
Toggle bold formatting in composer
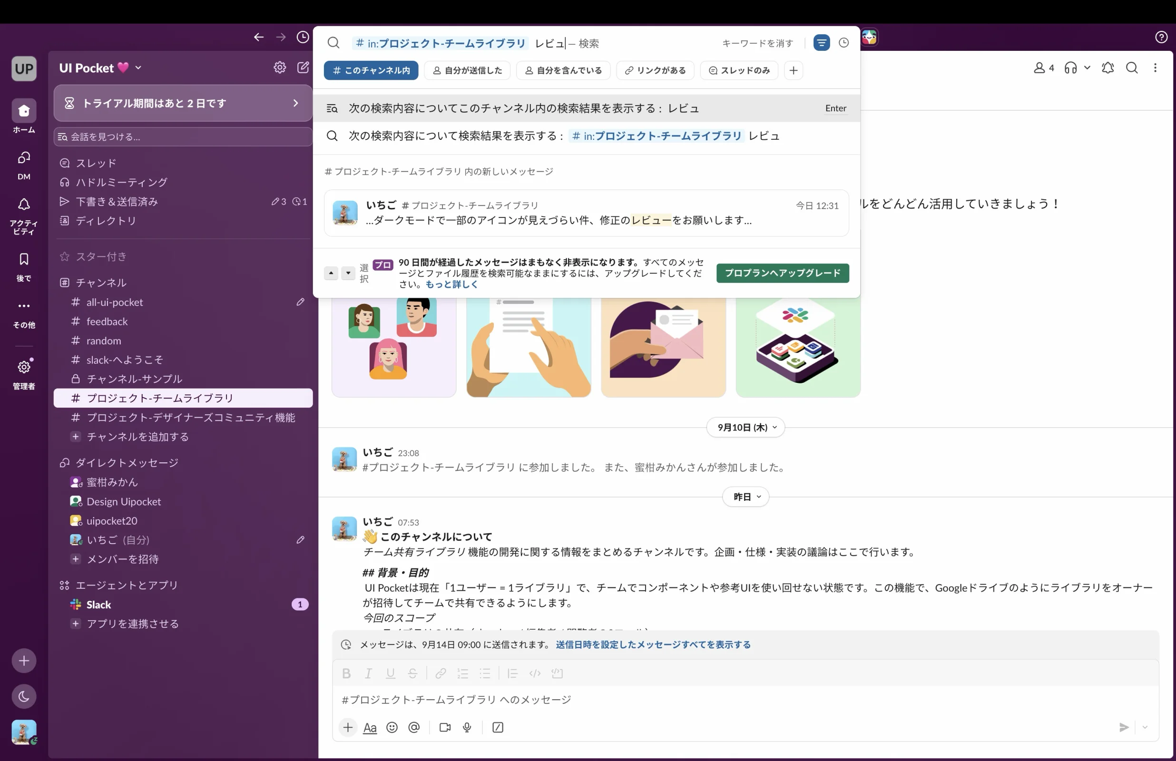click(x=346, y=673)
